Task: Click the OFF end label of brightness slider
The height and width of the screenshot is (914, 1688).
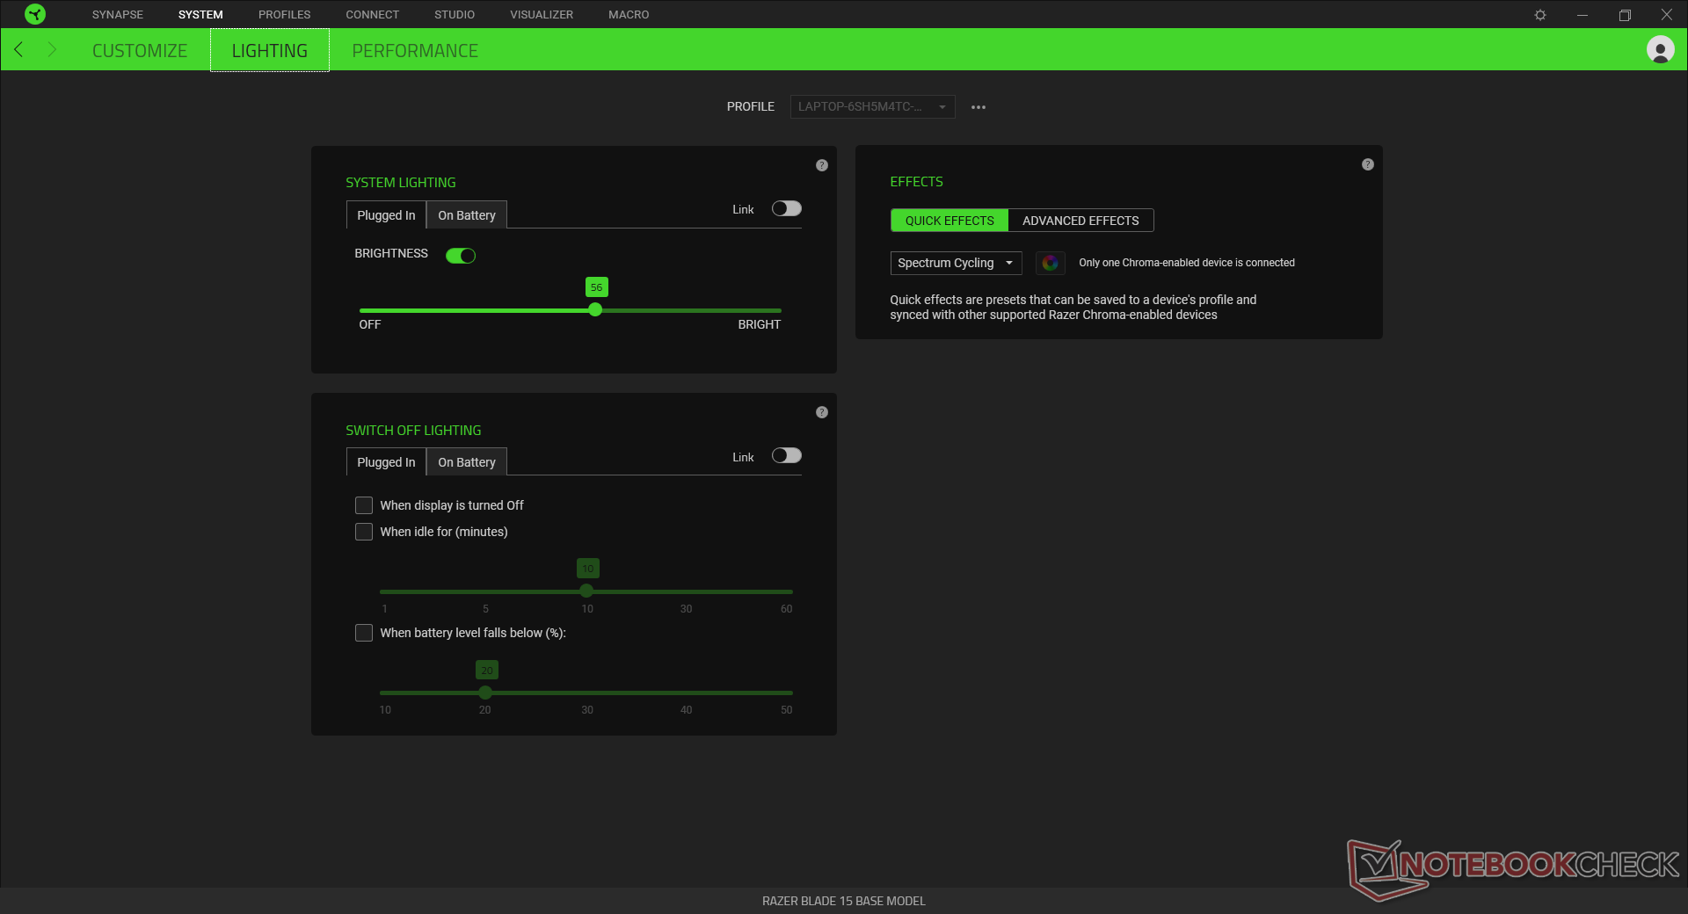Action: pos(370,325)
